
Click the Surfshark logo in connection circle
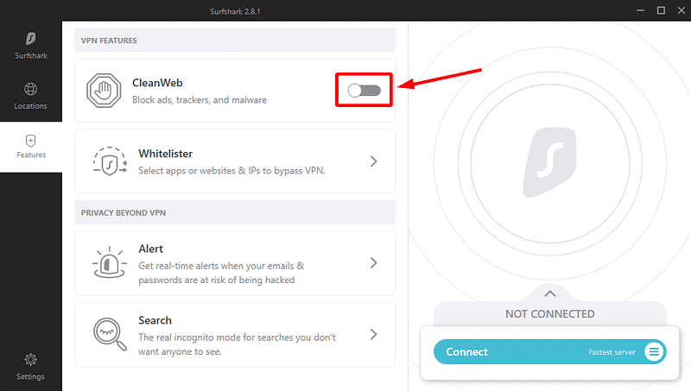(x=549, y=162)
